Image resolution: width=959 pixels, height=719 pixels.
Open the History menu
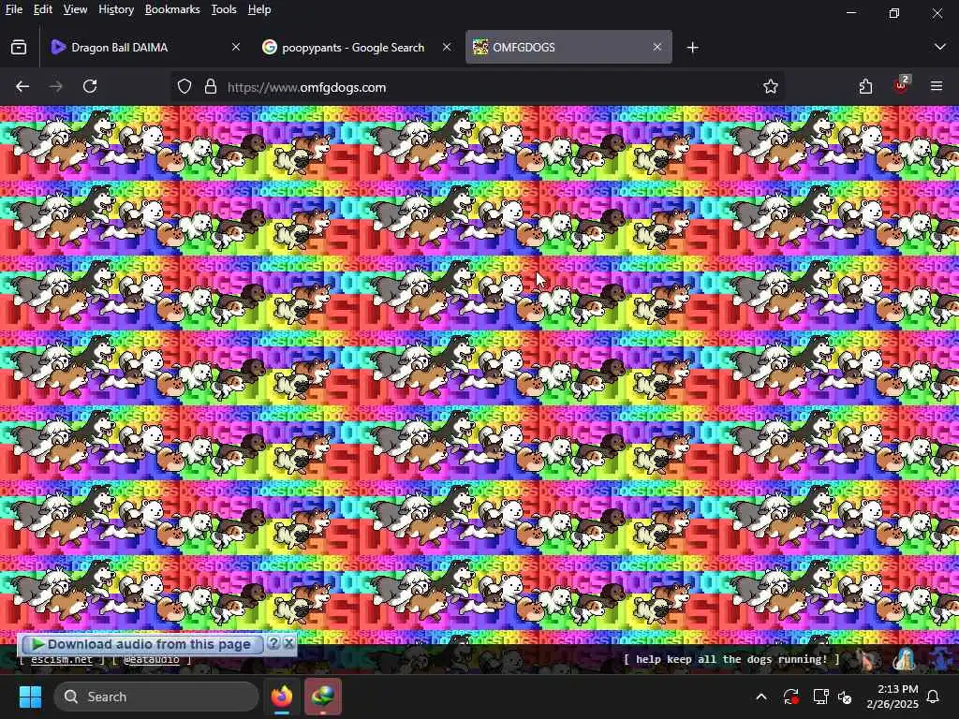[x=116, y=9]
